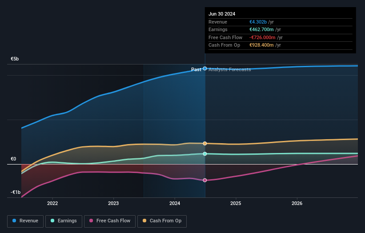This screenshot has width=365, height=233.
Task: Click the €5b y-axis label
Action: click(15, 59)
